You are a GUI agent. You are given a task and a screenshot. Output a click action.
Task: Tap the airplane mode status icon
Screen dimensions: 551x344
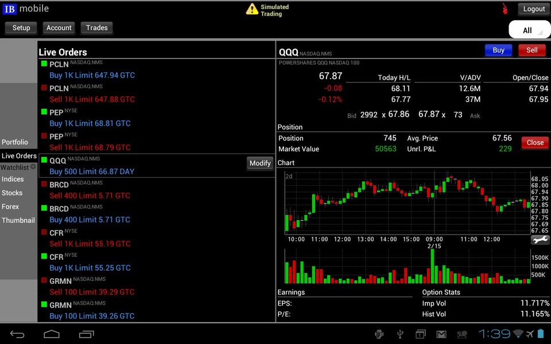pos(530,334)
